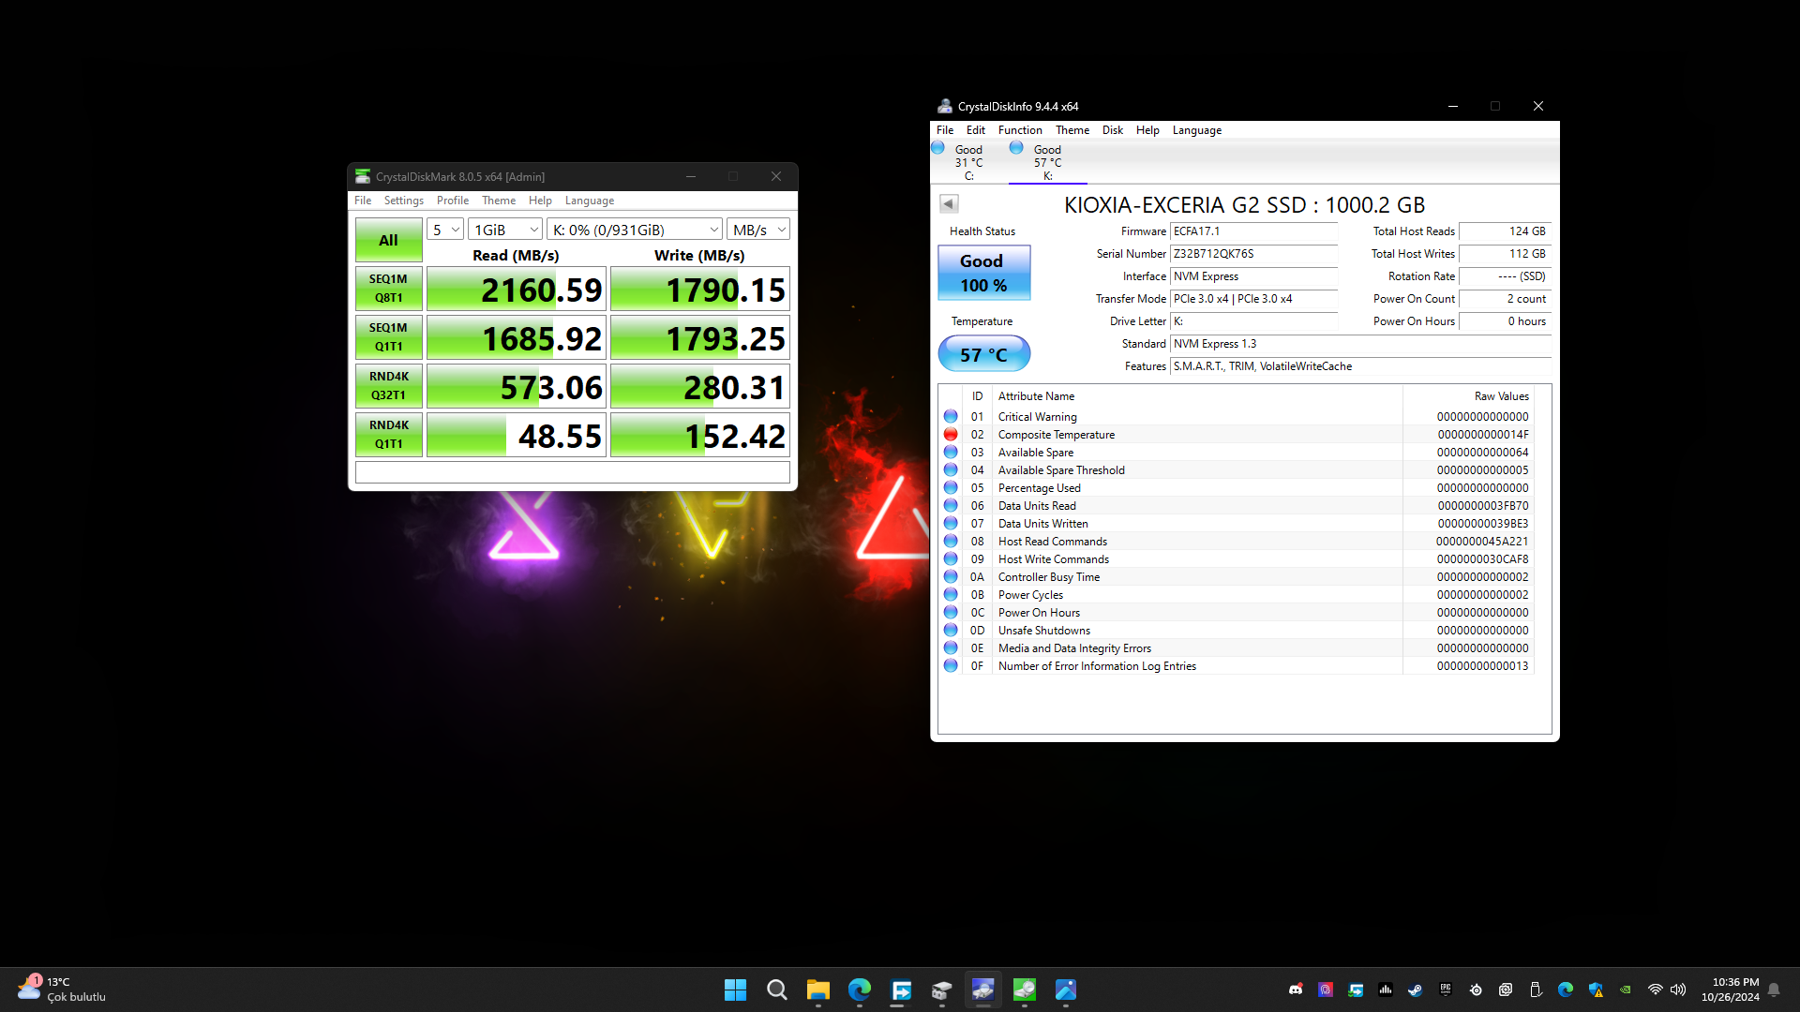This screenshot has height=1012, width=1800.
Task: Click the red Composite Temperature status indicator
Action: pyautogui.click(x=951, y=434)
